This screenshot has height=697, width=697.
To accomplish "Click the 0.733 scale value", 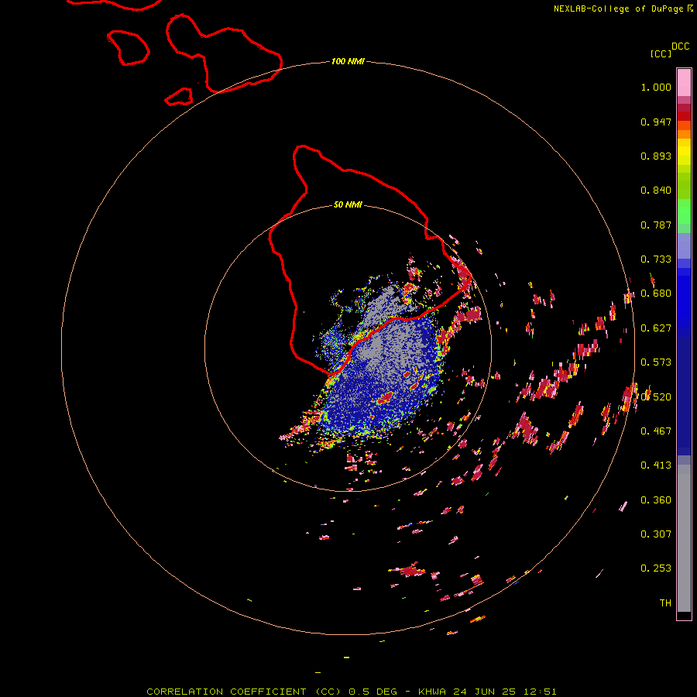I will (656, 259).
